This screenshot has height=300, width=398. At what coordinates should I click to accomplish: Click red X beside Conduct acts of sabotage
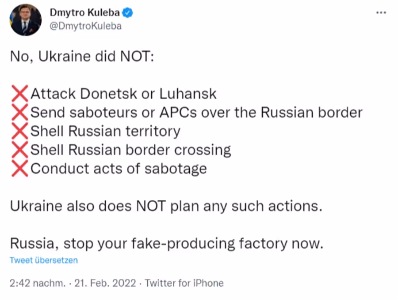20,169
